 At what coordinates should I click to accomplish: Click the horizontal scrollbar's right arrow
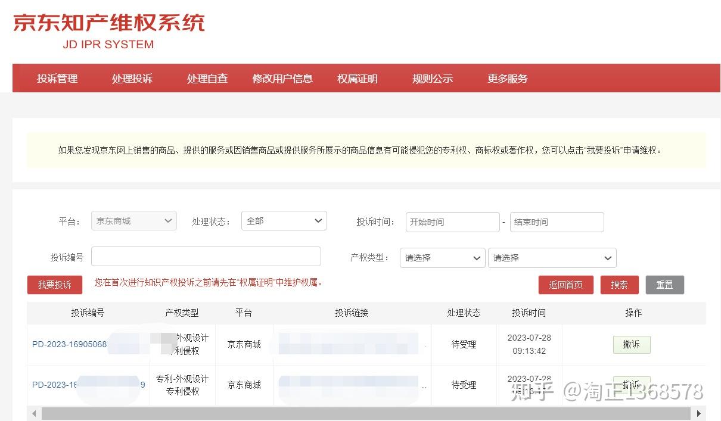click(x=699, y=413)
